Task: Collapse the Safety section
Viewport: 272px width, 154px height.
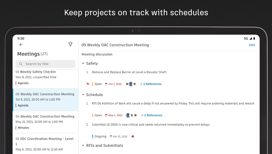Action: click(83, 63)
